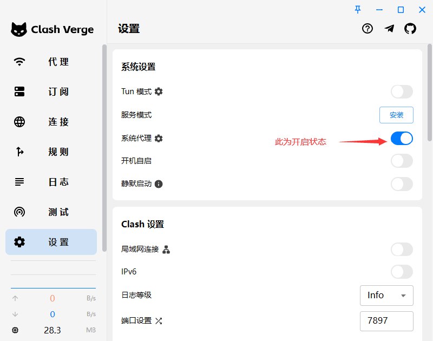Expand the 日志等级 Info dropdown

click(x=386, y=296)
